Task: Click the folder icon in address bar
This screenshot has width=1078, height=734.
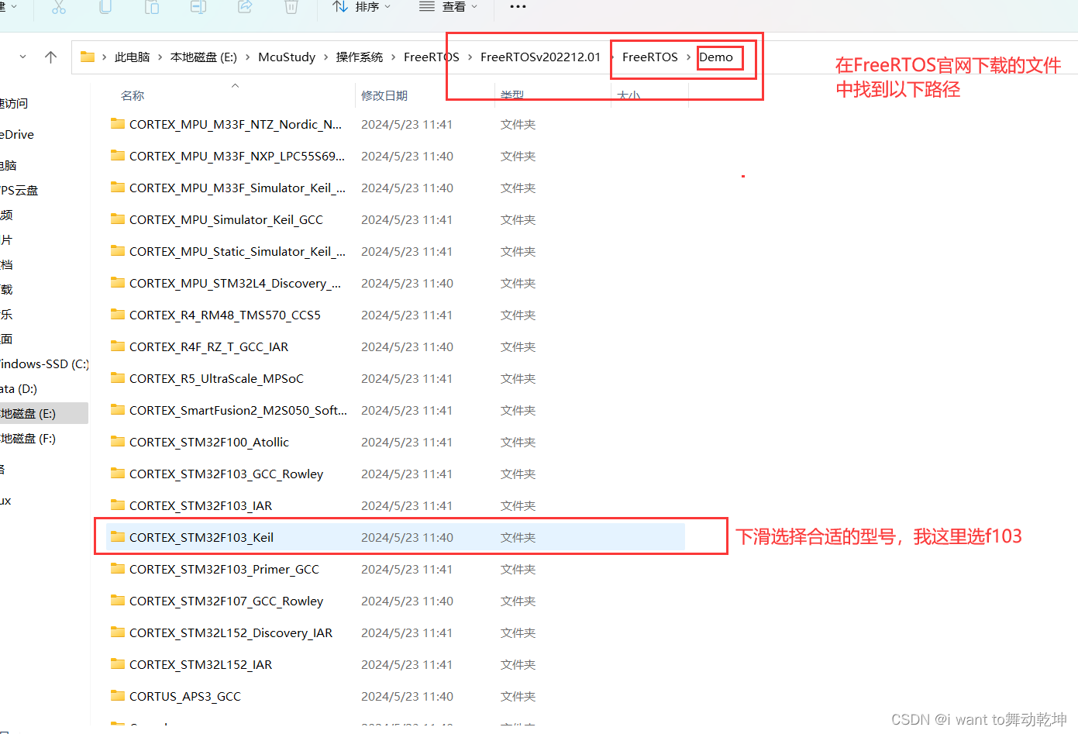Action: pos(88,57)
